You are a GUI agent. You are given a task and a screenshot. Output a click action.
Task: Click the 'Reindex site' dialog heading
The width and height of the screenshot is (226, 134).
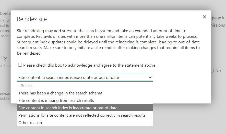point(32,19)
